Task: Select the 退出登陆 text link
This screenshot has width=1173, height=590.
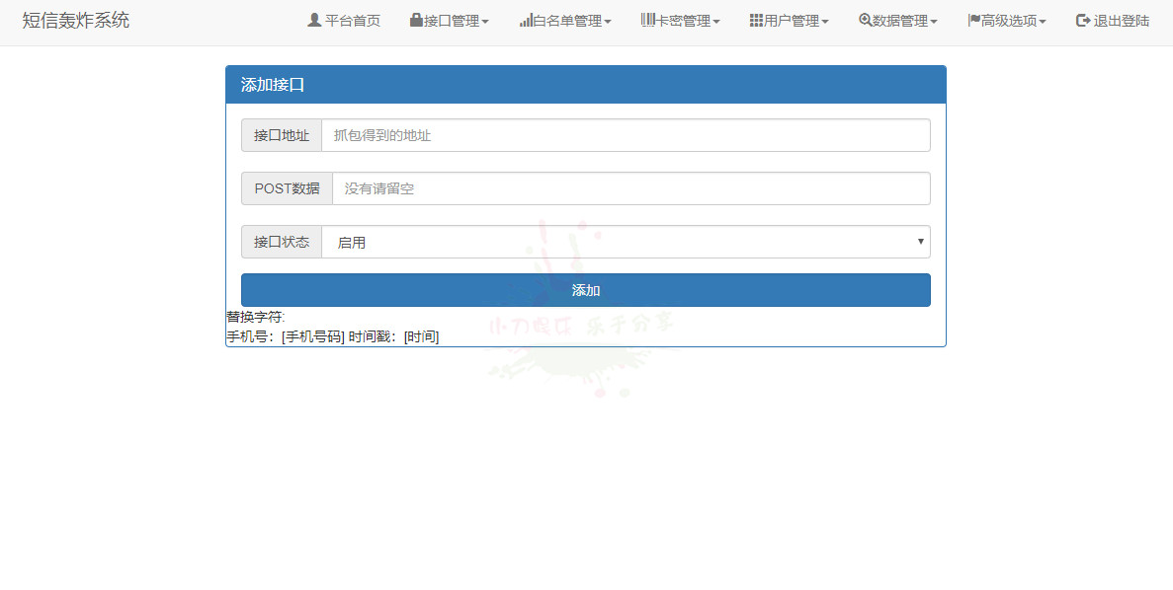Action: [1122, 21]
